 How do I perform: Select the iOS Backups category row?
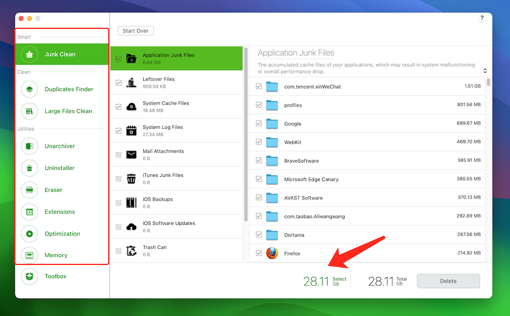176,202
